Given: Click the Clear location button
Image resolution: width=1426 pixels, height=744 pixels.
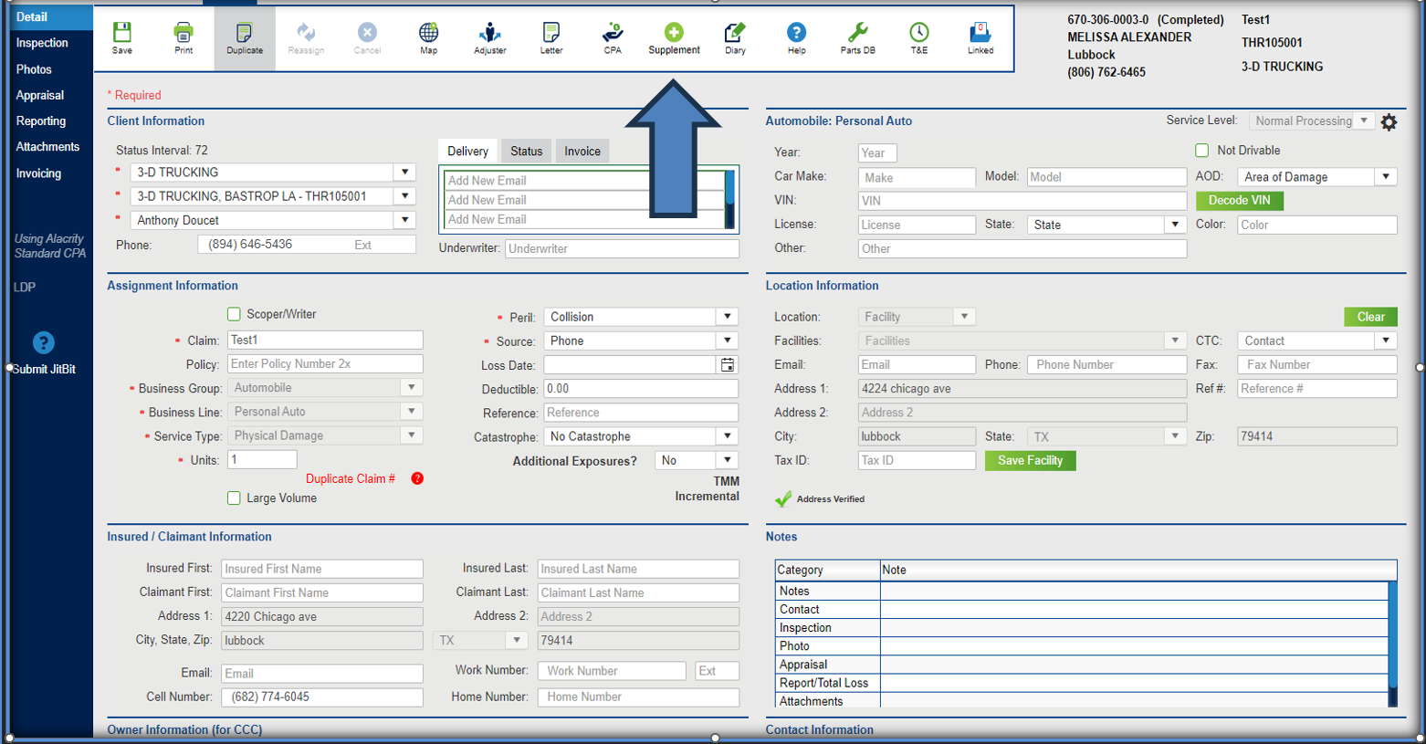Looking at the screenshot, I should (x=1370, y=317).
